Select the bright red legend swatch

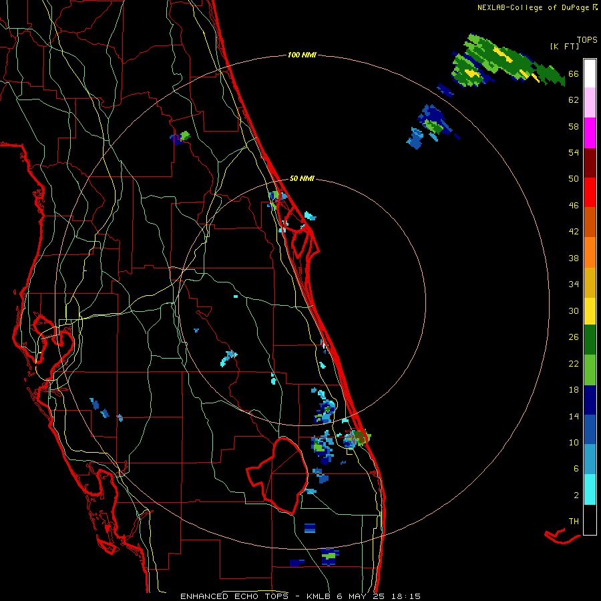click(x=590, y=192)
